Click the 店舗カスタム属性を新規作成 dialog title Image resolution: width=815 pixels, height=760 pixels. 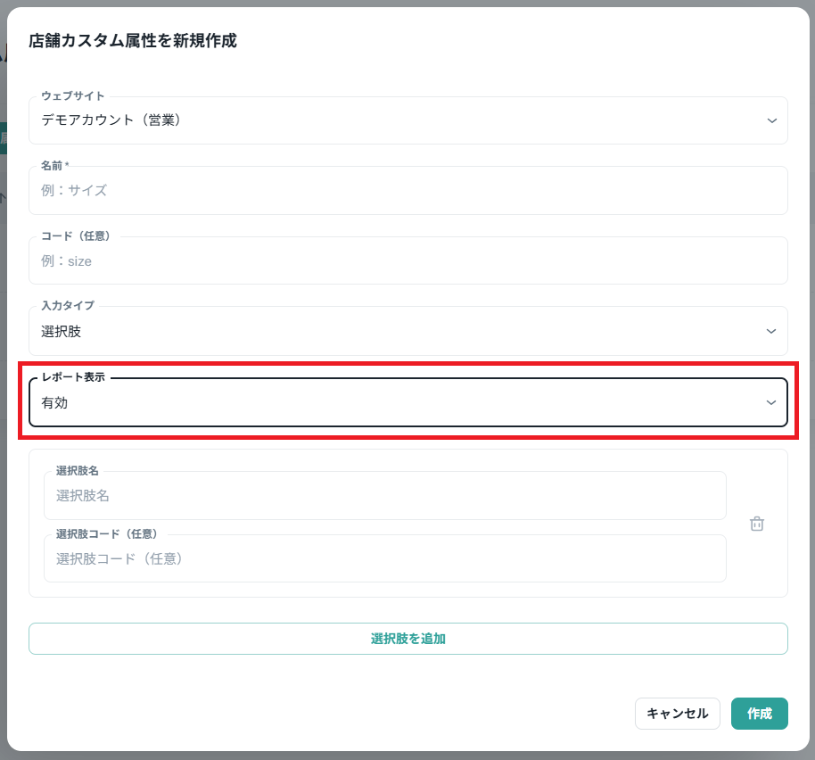pos(133,41)
